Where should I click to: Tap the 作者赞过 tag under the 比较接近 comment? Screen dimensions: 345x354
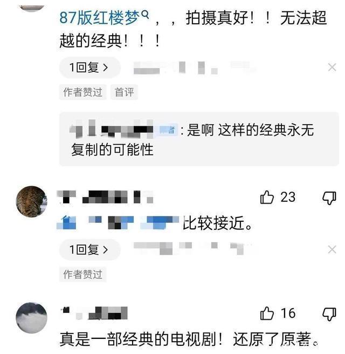82,274
